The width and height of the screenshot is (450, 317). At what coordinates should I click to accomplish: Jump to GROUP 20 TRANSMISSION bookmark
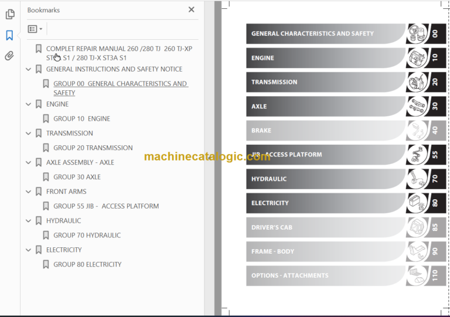tap(93, 148)
